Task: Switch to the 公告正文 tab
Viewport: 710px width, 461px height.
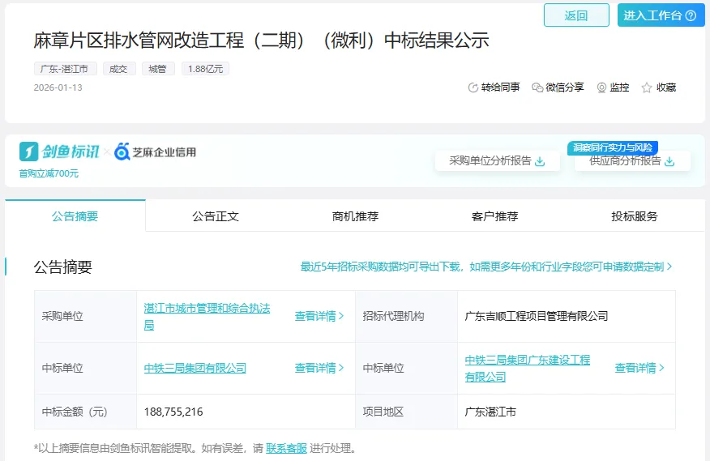Action: (216, 216)
